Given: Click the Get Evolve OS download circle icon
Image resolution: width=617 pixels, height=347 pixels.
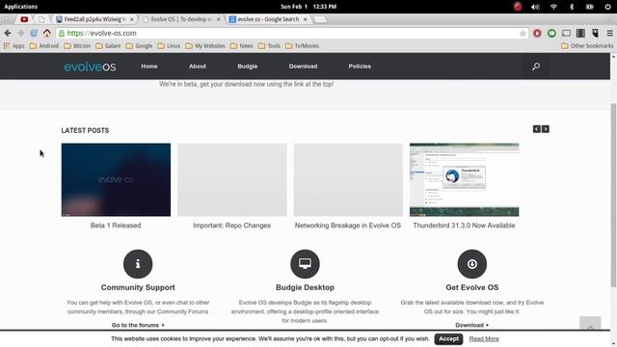Looking at the screenshot, I should click(472, 263).
